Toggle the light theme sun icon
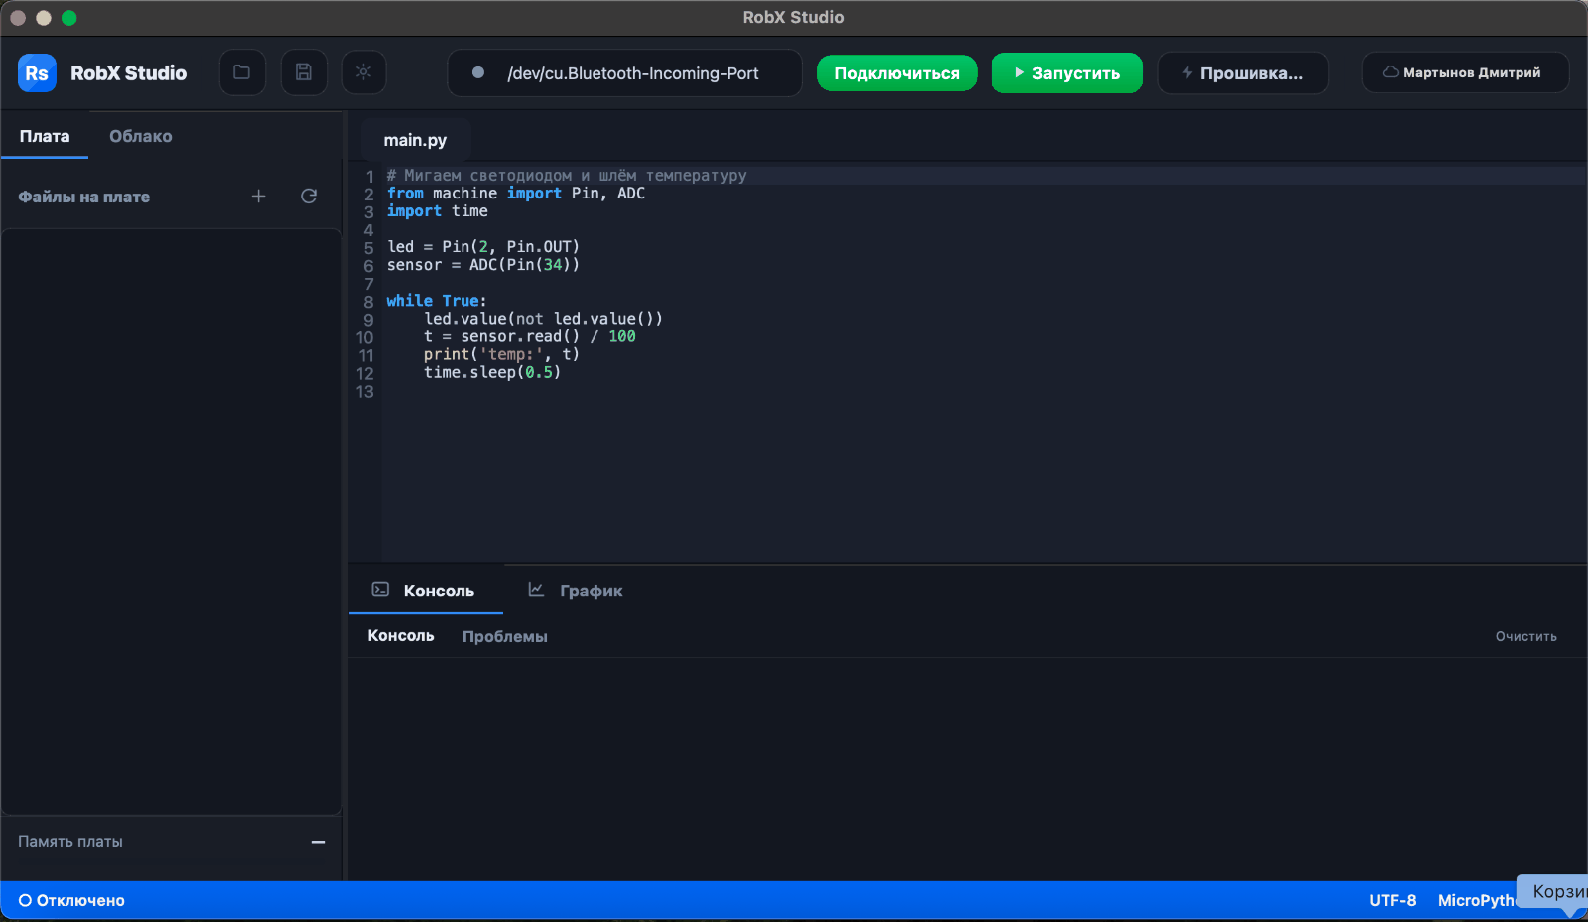This screenshot has height=922, width=1588. (x=364, y=72)
